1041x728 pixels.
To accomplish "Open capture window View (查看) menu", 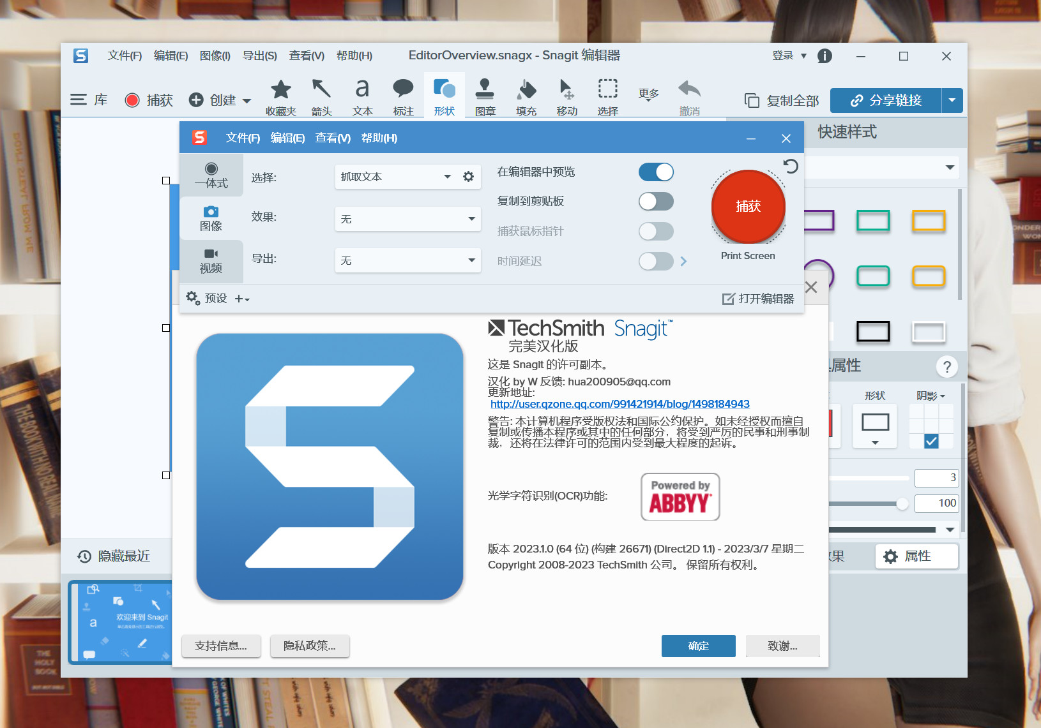I will click(x=333, y=138).
